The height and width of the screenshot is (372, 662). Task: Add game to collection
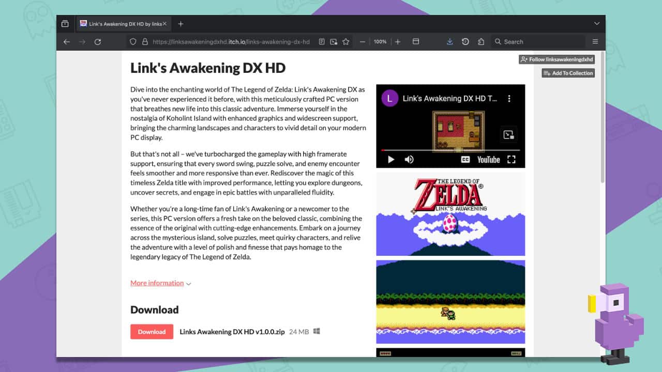568,73
